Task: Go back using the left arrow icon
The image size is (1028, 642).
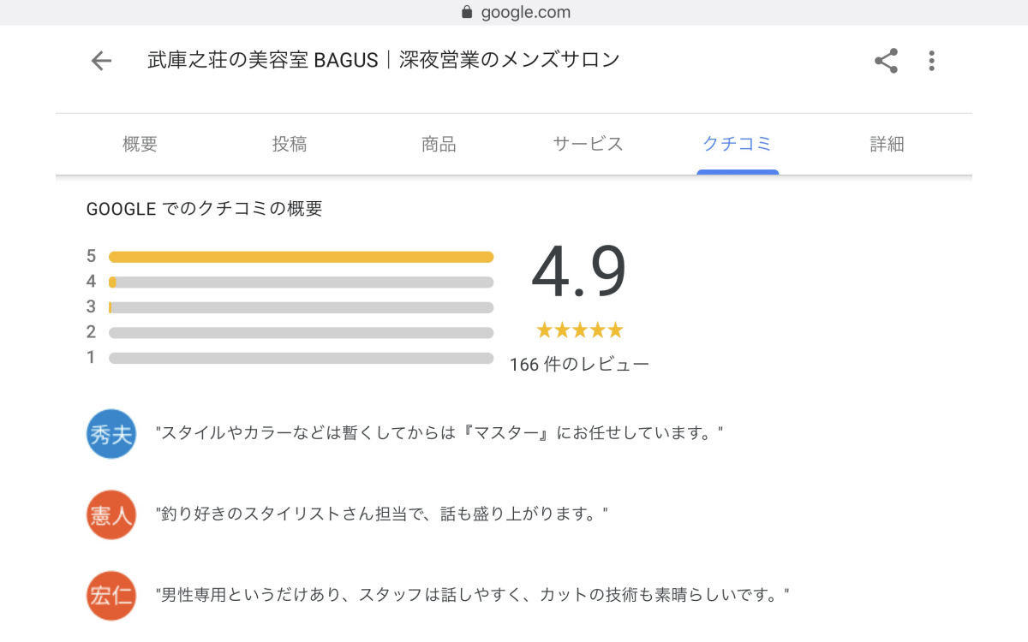Action: 101,61
